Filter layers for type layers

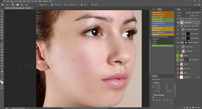click(192, 13)
